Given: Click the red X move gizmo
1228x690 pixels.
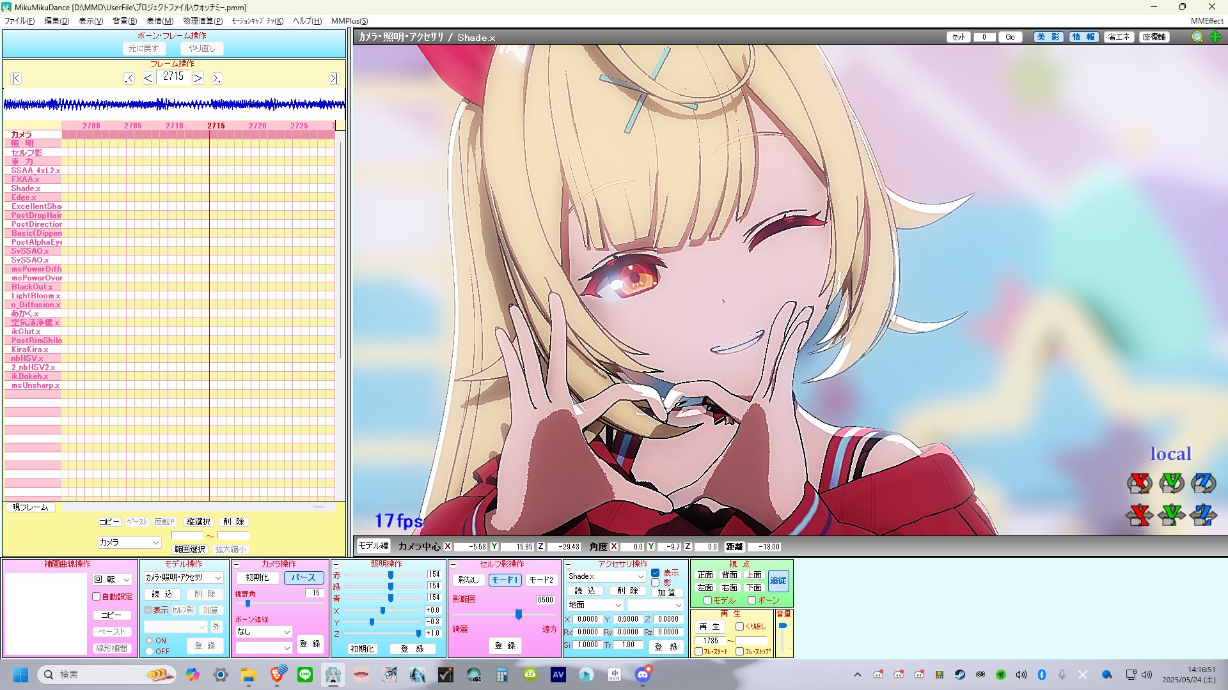Looking at the screenshot, I should [x=1139, y=514].
